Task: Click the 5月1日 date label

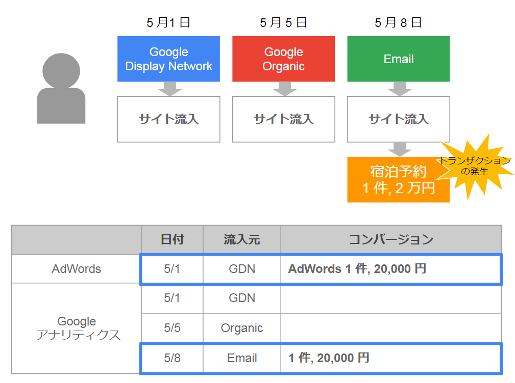Action: pyautogui.click(x=168, y=22)
